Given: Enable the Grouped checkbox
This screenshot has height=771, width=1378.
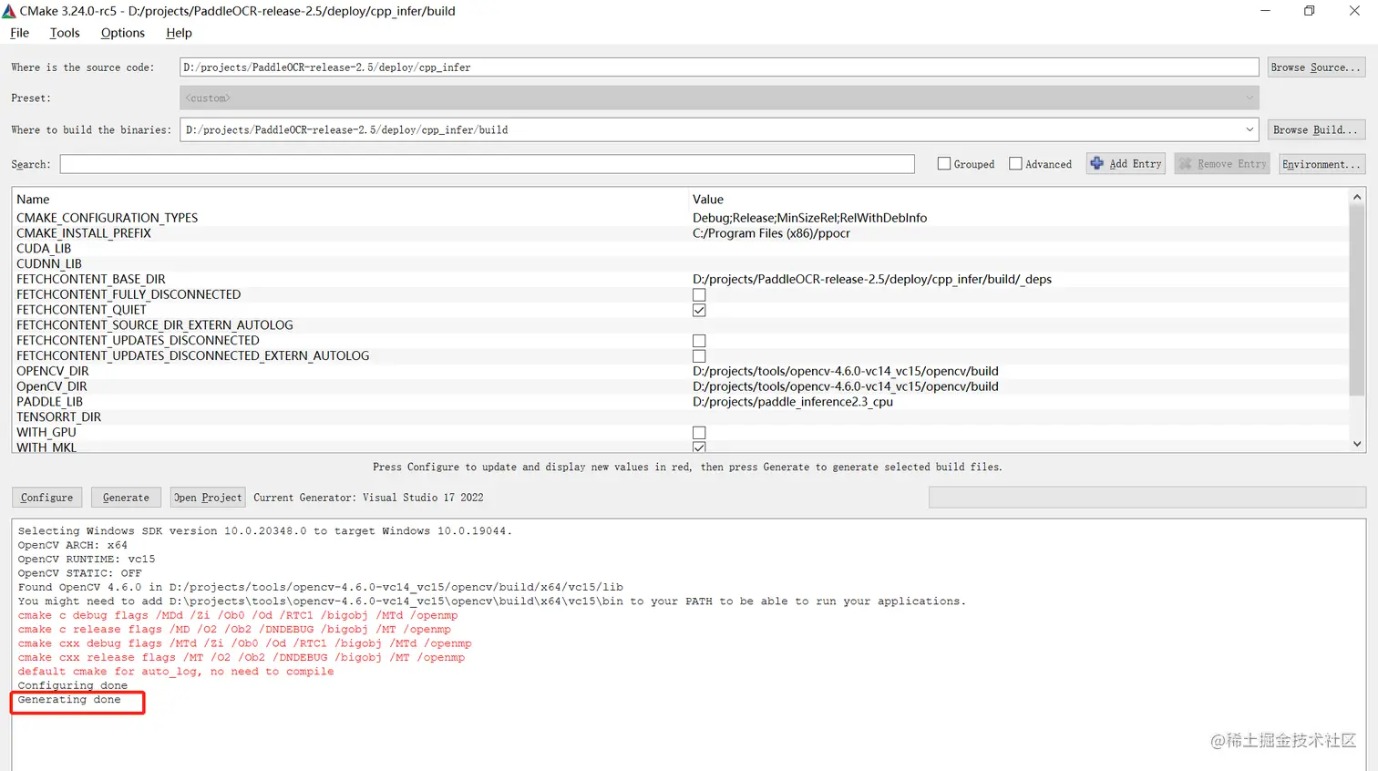Looking at the screenshot, I should [x=944, y=164].
